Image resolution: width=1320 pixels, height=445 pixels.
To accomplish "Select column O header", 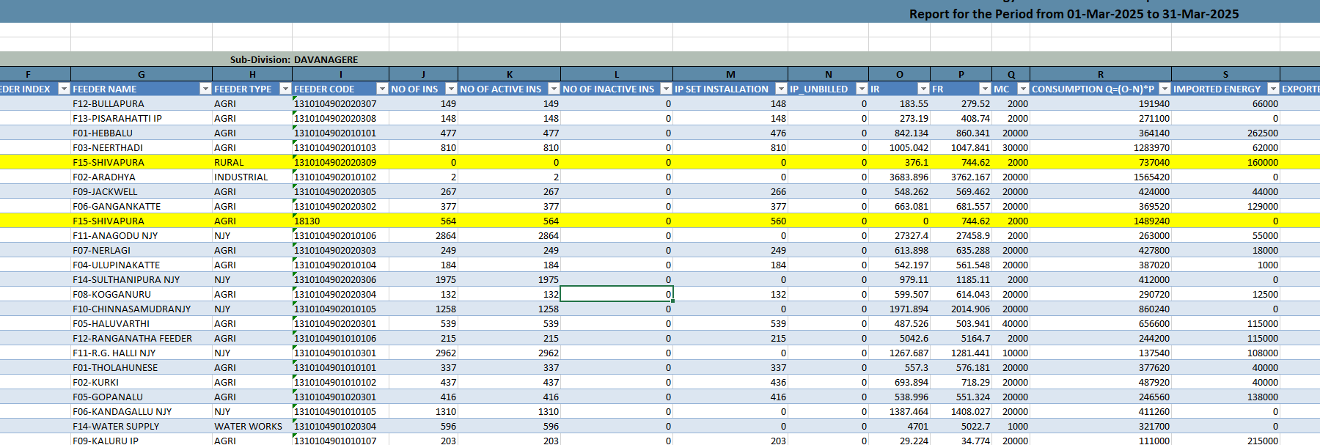I will tap(900, 74).
